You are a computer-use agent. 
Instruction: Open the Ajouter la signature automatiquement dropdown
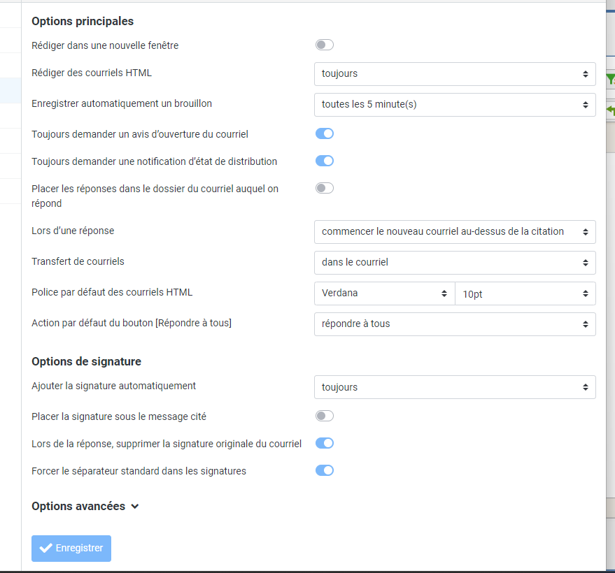click(455, 387)
